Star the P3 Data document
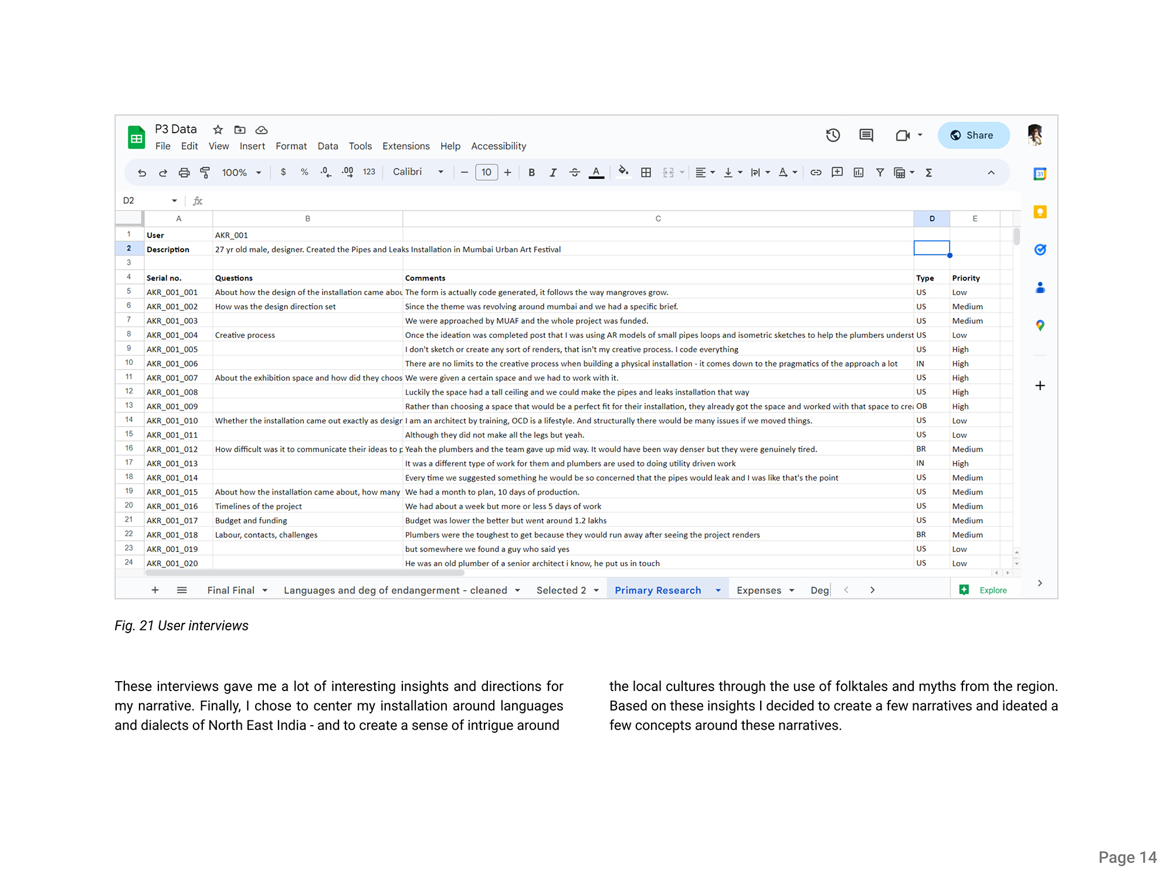This screenshot has height=880, width=1173. pyautogui.click(x=218, y=130)
